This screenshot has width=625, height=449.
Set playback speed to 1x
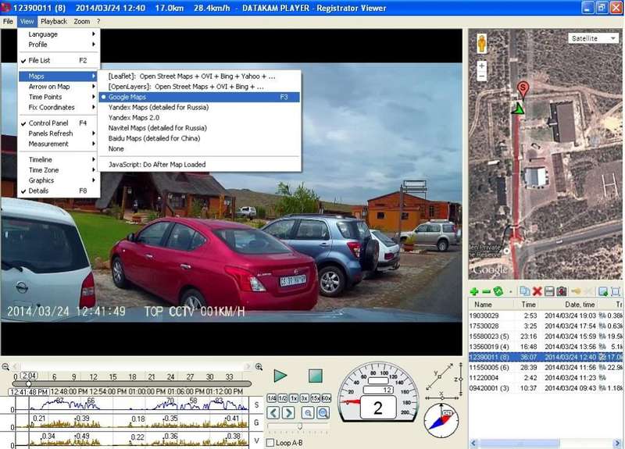click(x=294, y=398)
